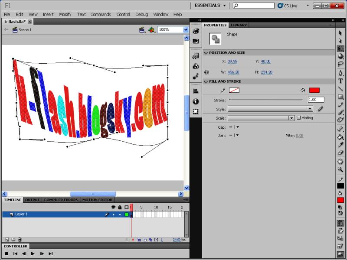Open the Cap dropdown arrow
The width and height of the screenshot is (347, 260).
point(237,127)
